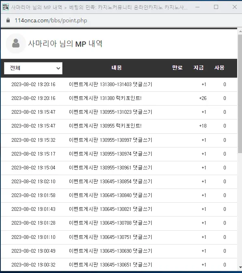Viewport: 242px width, 273px height.
Task: Open entry 이벤트게시판 131380 럭키포인트!
Action: click(x=105, y=98)
